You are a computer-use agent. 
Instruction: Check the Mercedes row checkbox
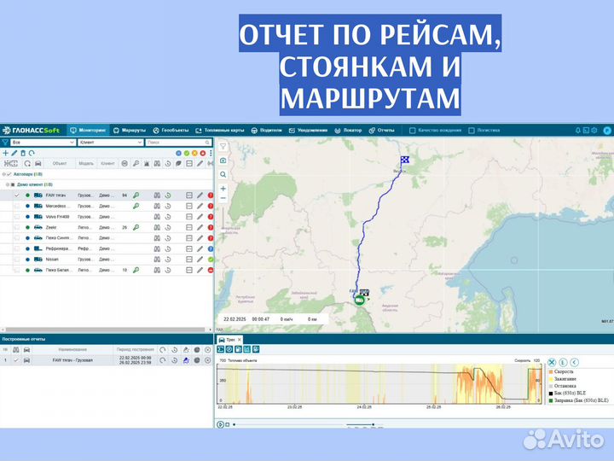(x=17, y=206)
